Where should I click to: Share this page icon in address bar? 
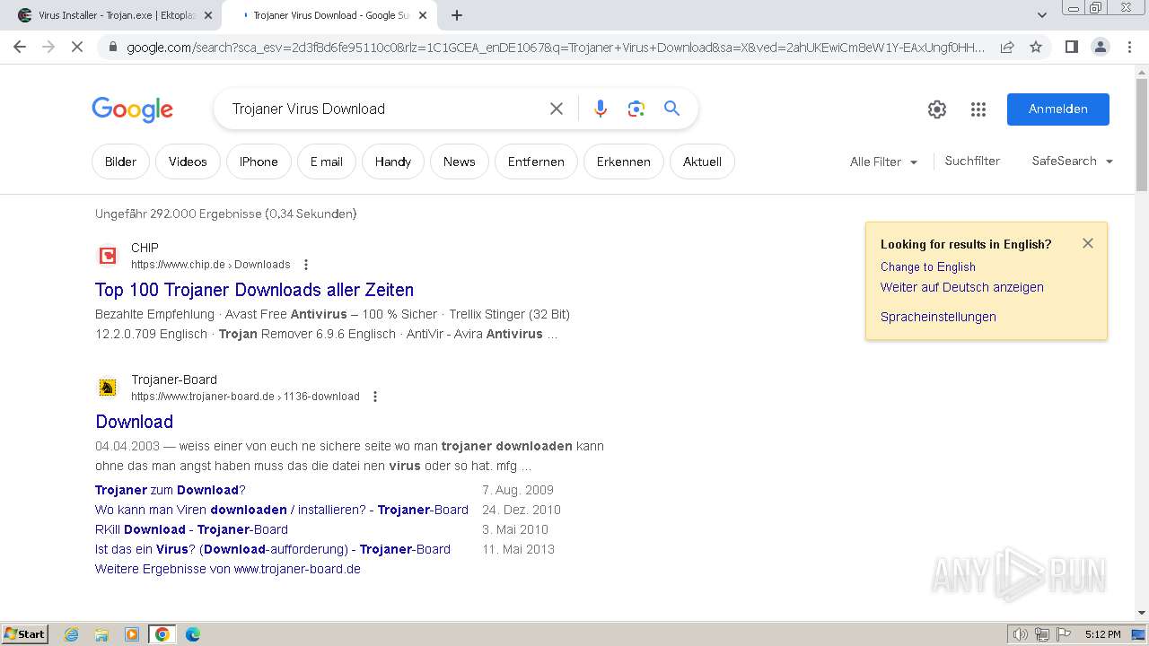(x=1007, y=47)
